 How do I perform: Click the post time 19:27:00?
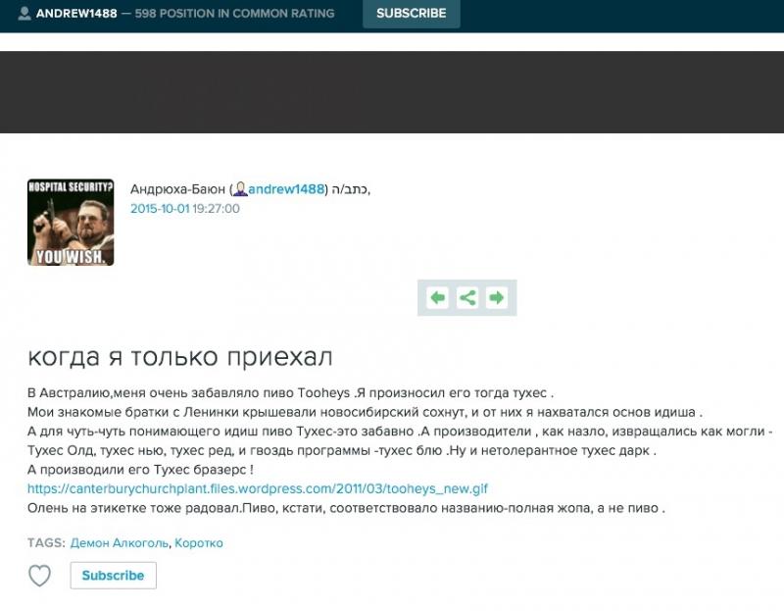pyautogui.click(x=216, y=209)
